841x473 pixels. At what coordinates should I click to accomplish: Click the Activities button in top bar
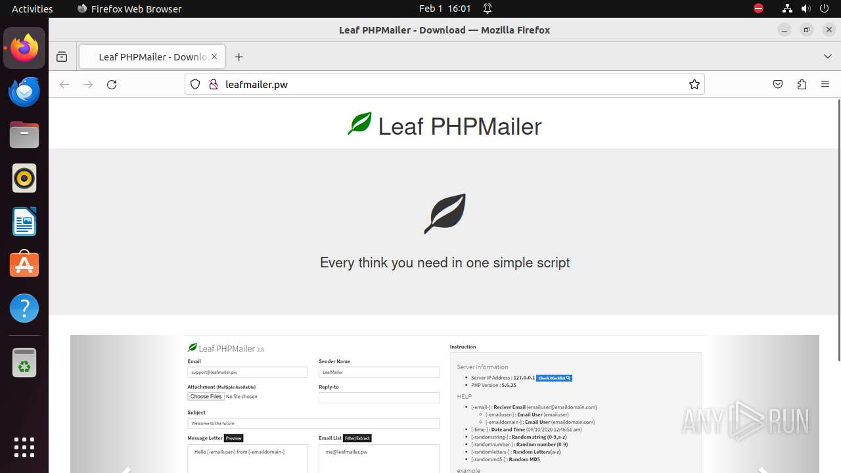[32, 9]
